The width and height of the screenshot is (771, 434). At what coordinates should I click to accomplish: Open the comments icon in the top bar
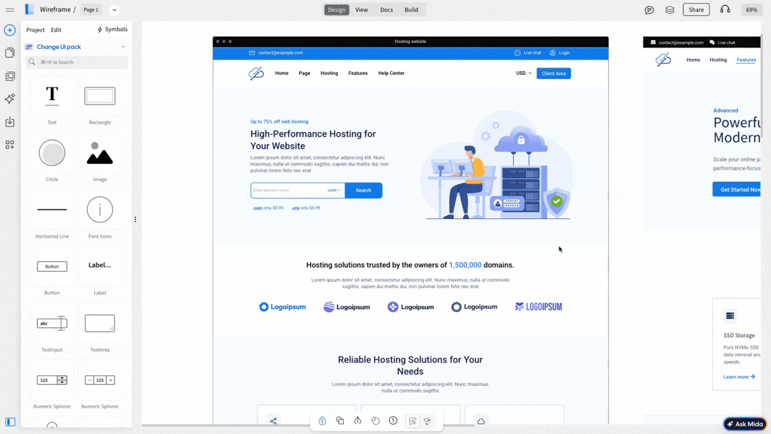click(649, 9)
